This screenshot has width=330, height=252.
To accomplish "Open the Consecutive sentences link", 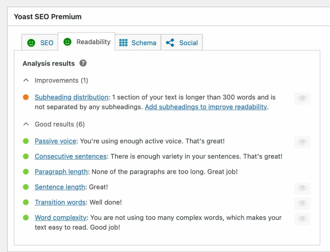I will tap(70, 156).
